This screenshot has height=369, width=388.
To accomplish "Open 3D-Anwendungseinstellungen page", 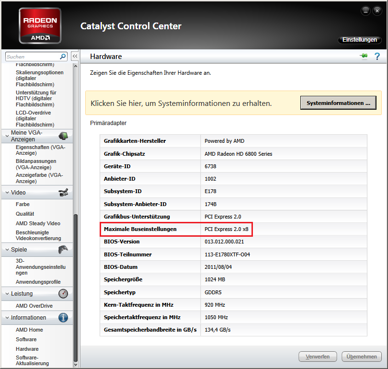I will (41, 267).
